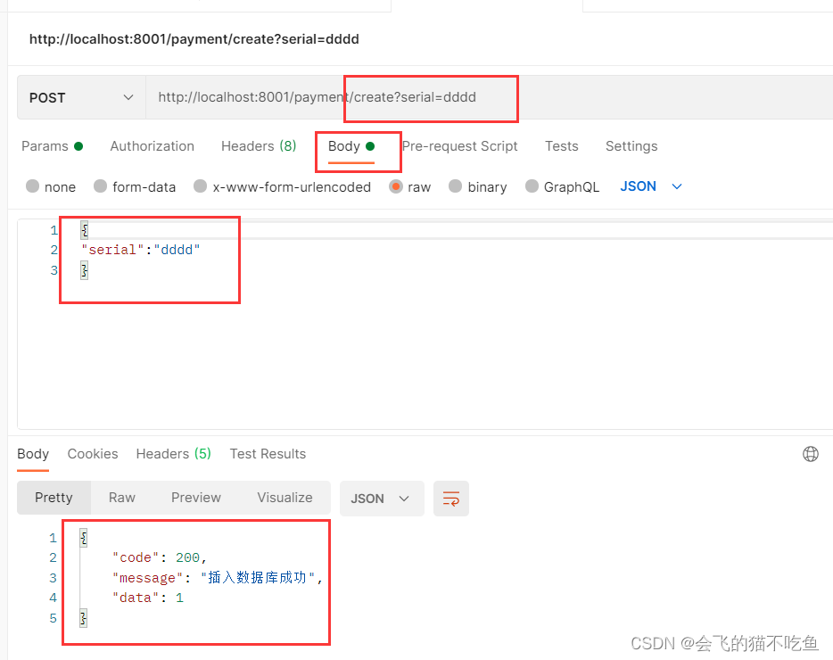The width and height of the screenshot is (833, 660).
Task: Click the "serial":"dddd" body line
Action: coord(141,250)
